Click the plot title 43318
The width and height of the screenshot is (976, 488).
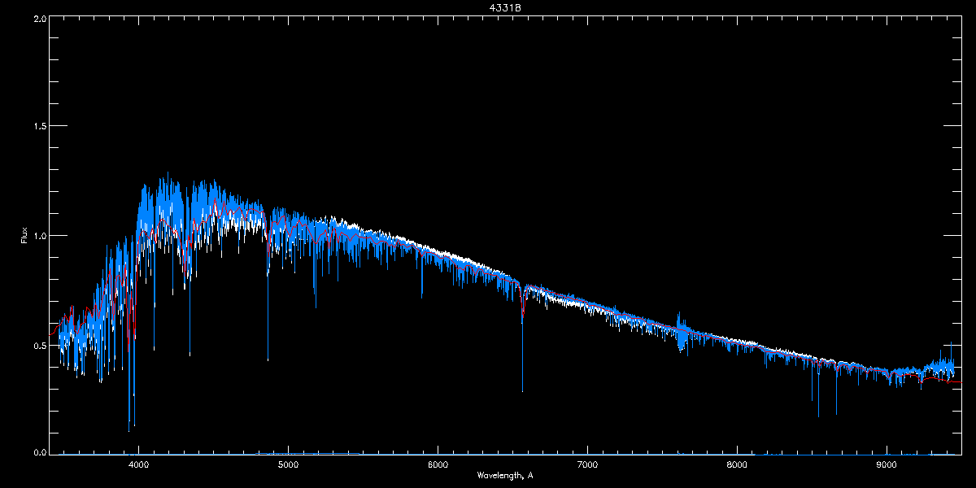(488, 7)
